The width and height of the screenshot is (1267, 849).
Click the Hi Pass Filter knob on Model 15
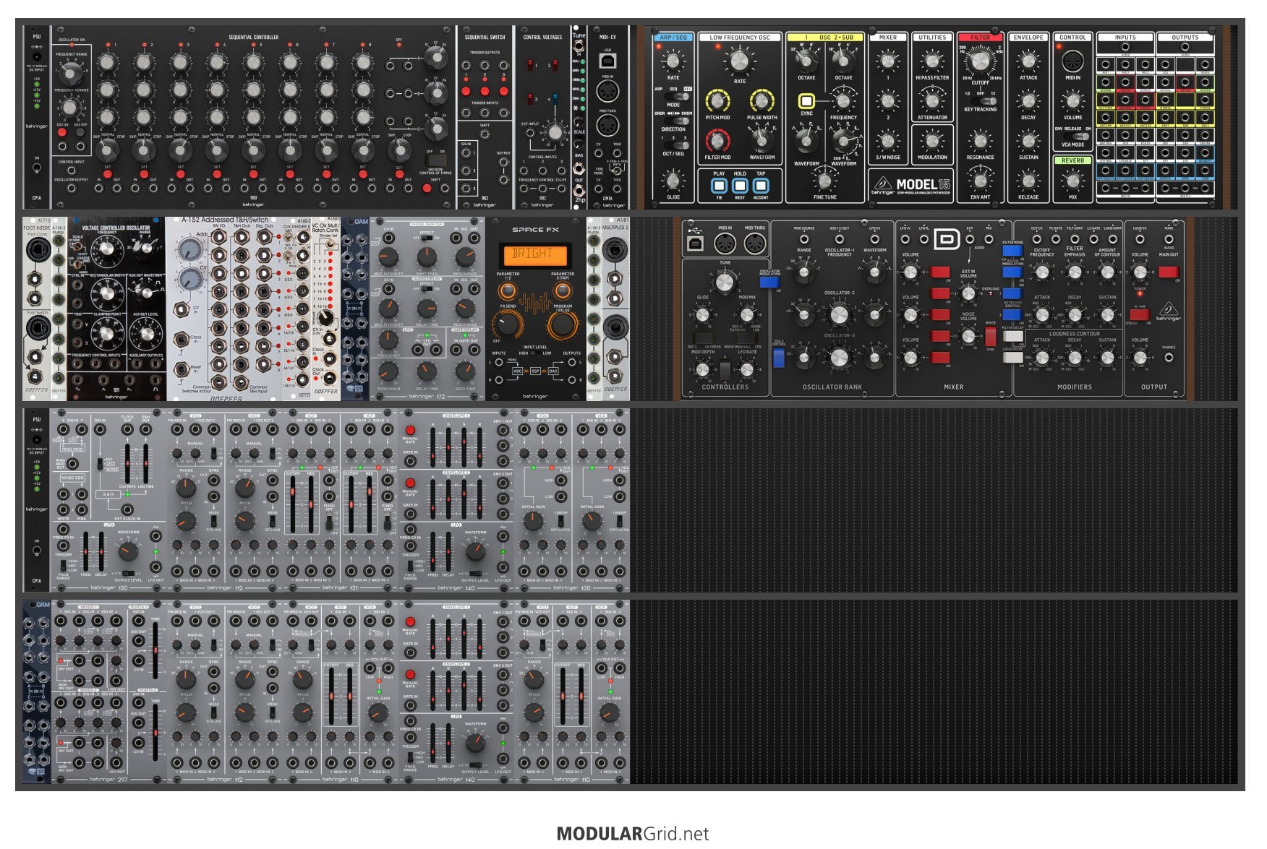click(x=932, y=62)
